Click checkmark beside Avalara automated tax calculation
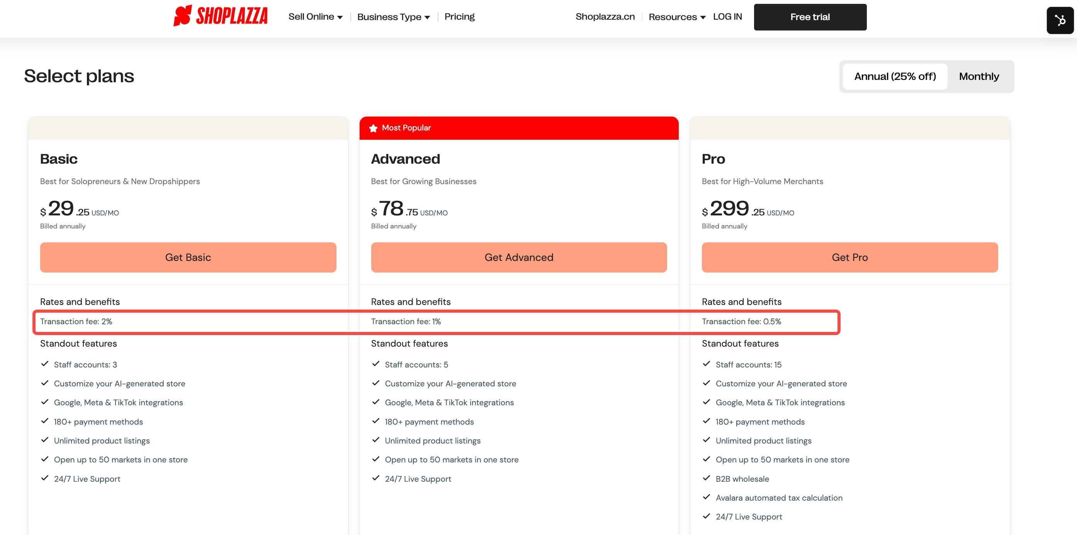Image resolution: width=1077 pixels, height=535 pixels. 707,497
